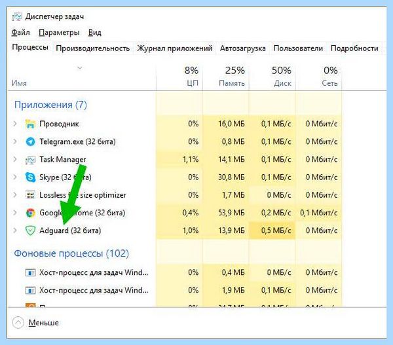Expand the Adguard process row
This screenshot has width=393, height=345.
pyautogui.click(x=15, y=230)
